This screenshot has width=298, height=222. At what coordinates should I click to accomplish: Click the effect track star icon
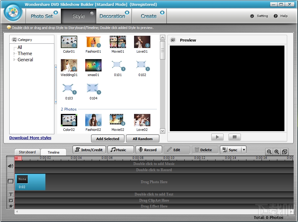tap(10, 206)
